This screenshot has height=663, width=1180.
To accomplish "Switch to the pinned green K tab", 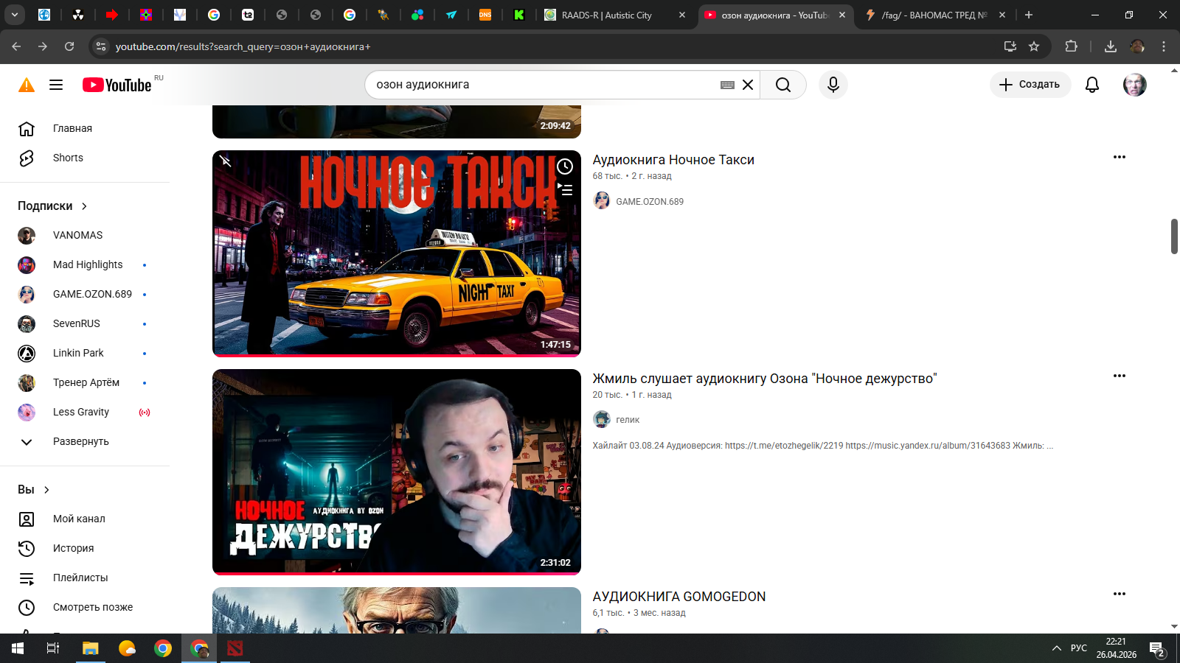I will click(x=519, y=15).
